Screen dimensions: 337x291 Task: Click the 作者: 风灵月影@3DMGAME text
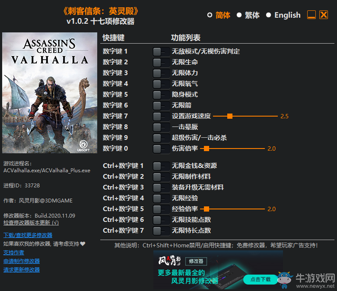coord(38,201)
